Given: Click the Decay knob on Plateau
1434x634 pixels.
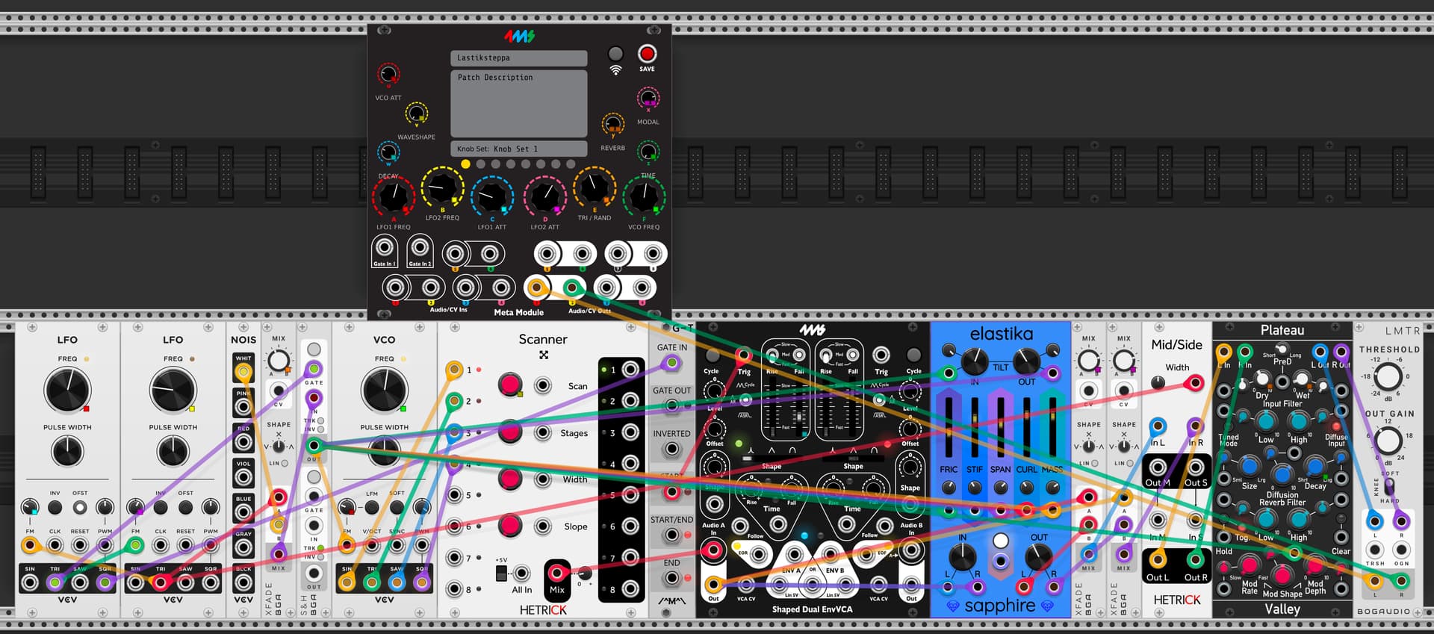Looking at the screenshot, I should (x=1315, y=467).
